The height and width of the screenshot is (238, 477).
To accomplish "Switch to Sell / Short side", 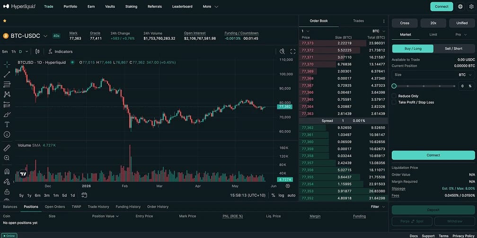I will 453,48.
